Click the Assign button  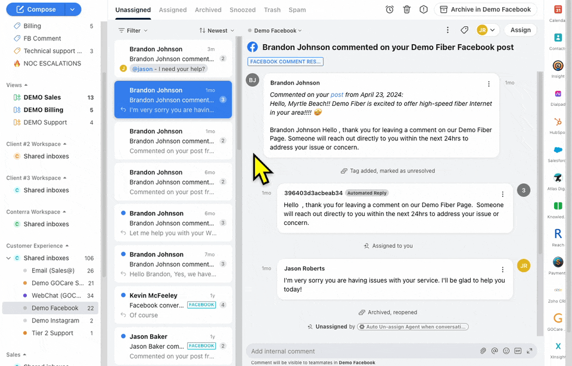(x=520, y=30)
